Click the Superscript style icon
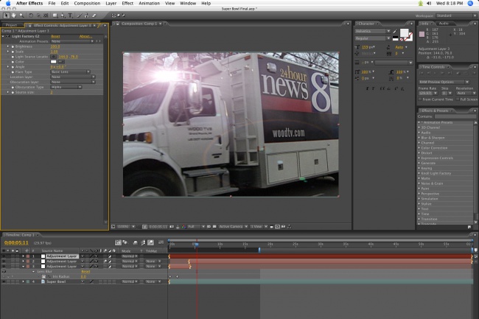The width and height of the screenshot is (479, 319). [x=396, y=88]
